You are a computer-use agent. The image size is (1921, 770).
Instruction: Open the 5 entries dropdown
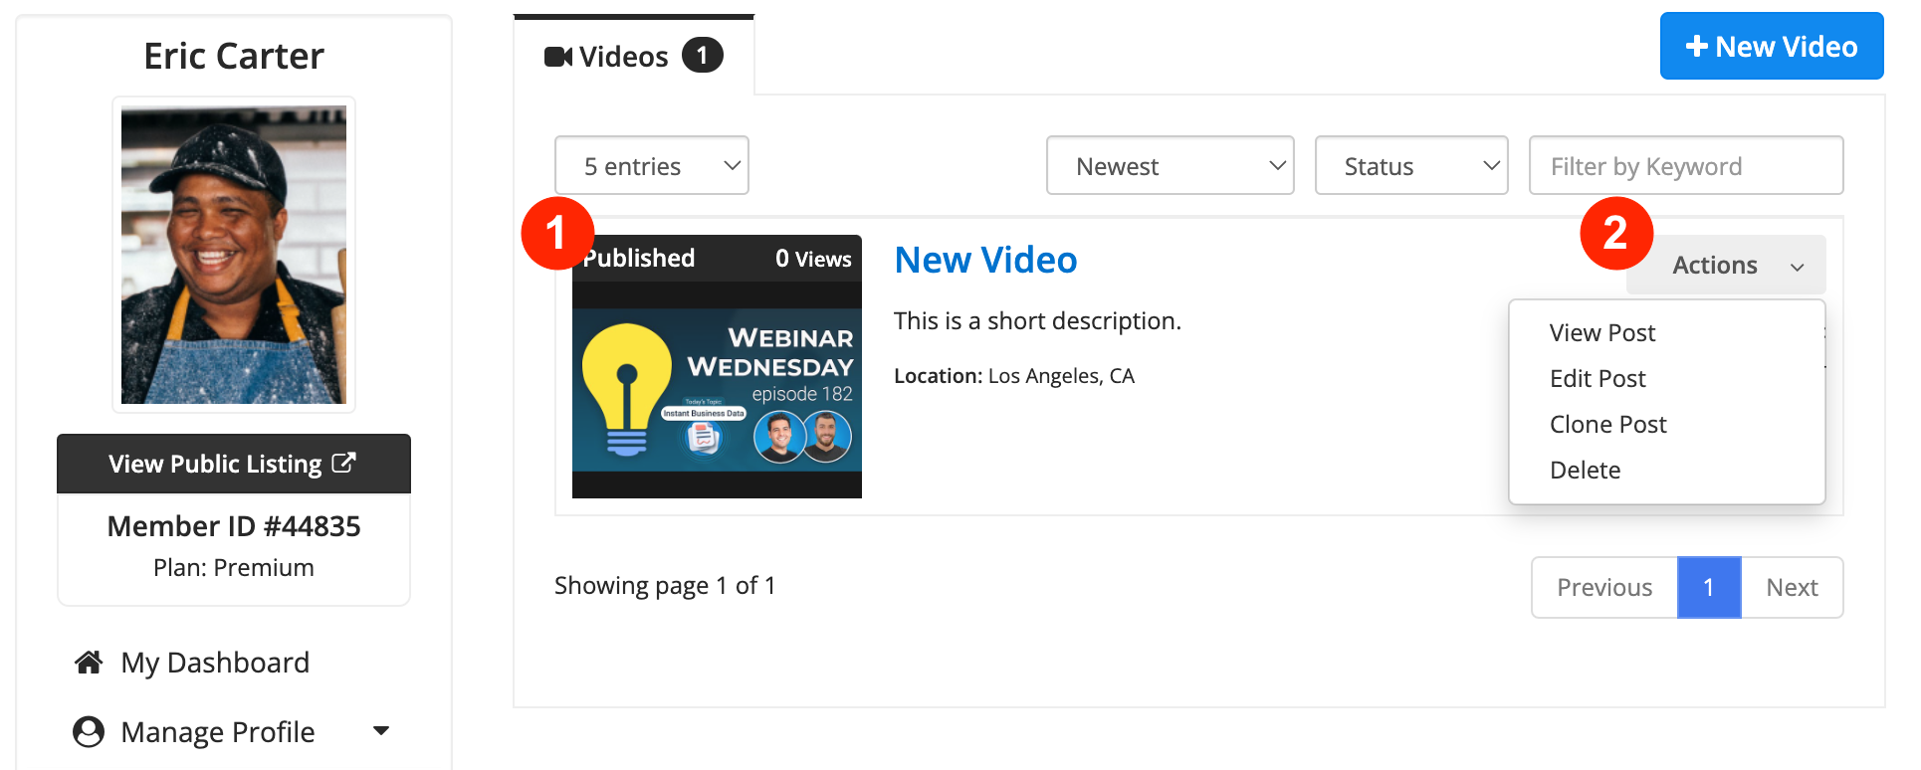pyautogui.click(x=652, y=165)
